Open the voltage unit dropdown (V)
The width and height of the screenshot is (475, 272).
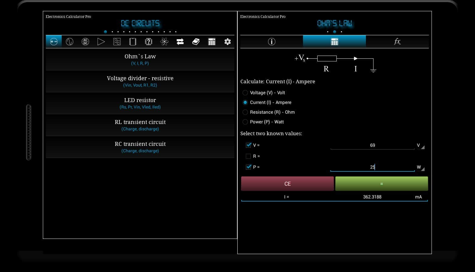click(x=420, y=146)
